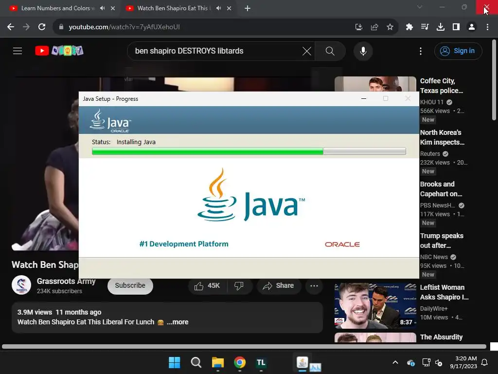
Task: Clear the YouTube search box text
Action: click(306, 51)
